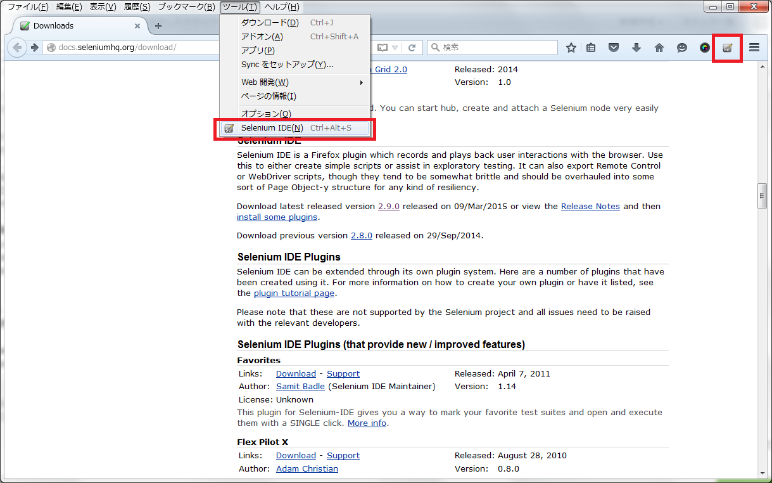Reload the page with refresh icon
Screen dimensions: 772x483
pos(412,48)
